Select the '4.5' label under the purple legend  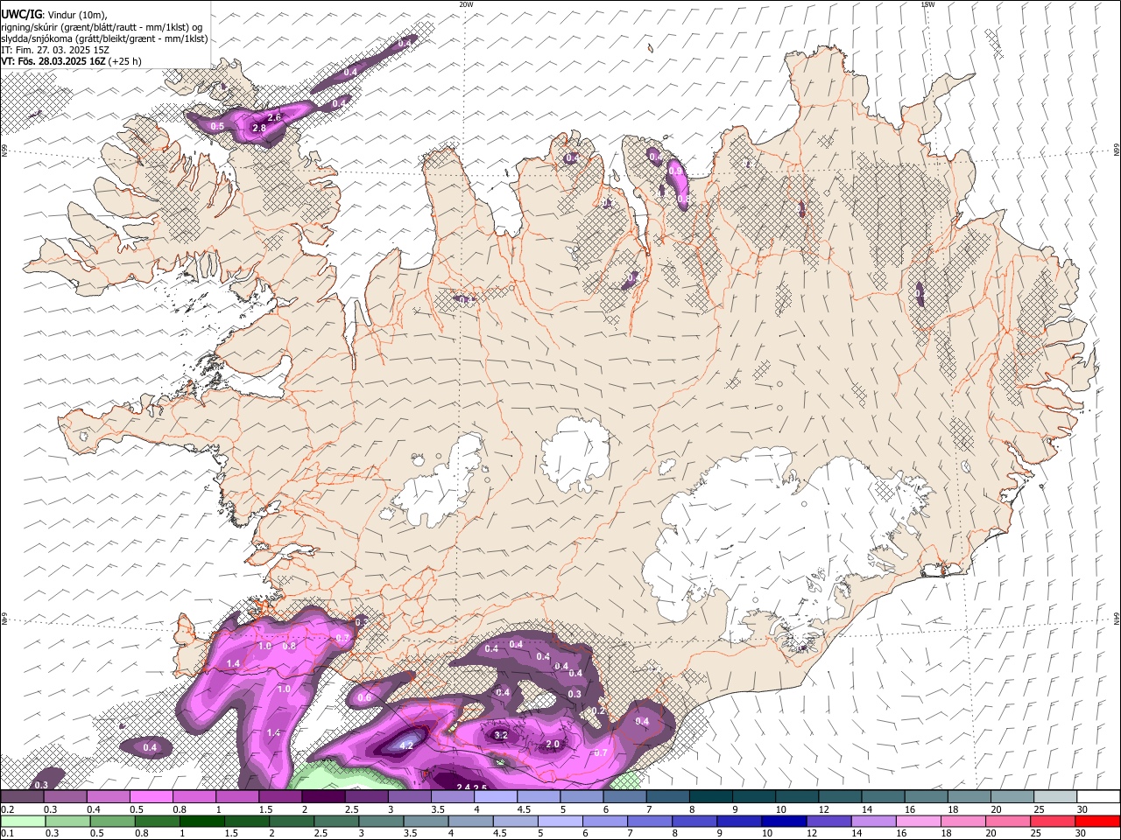[524, 809]
